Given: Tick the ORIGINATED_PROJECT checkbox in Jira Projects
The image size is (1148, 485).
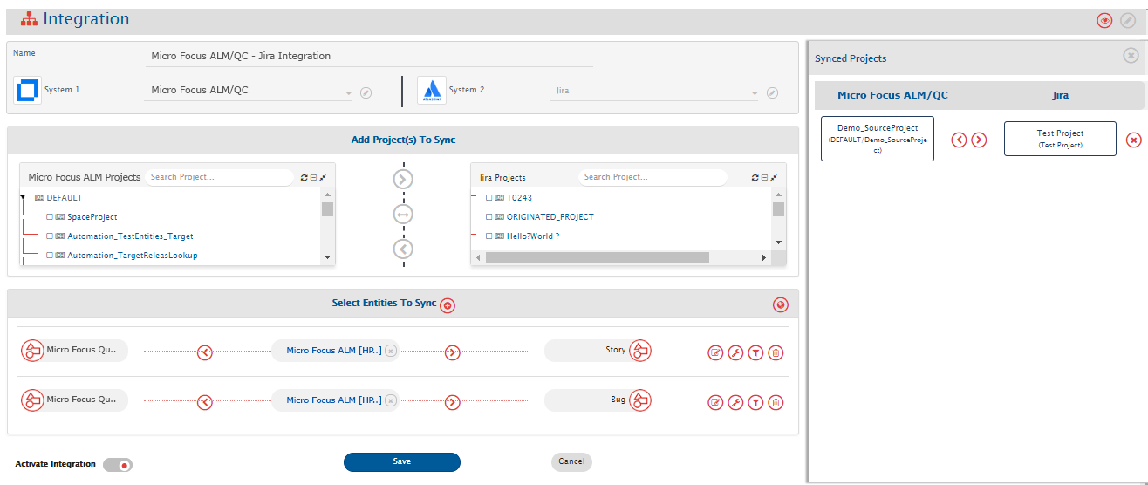Looking at the screenshot, I should point(489,217).
